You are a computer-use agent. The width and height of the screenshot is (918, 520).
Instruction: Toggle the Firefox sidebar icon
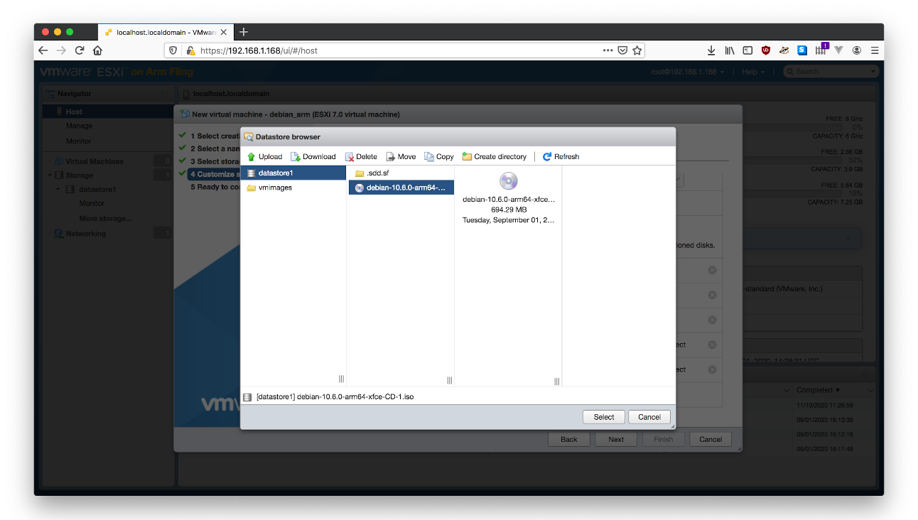pyautogui.click(x=747, y=50)
